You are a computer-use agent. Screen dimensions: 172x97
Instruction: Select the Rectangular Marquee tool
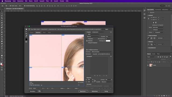coord(2,13)
